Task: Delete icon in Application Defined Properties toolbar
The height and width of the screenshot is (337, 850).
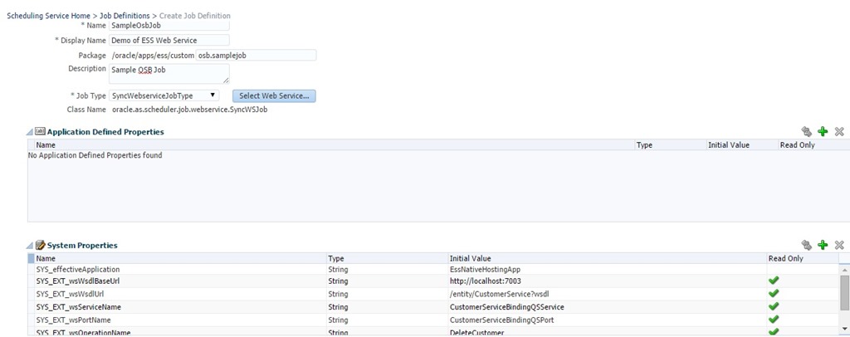Action: click(x=839, y=131)
